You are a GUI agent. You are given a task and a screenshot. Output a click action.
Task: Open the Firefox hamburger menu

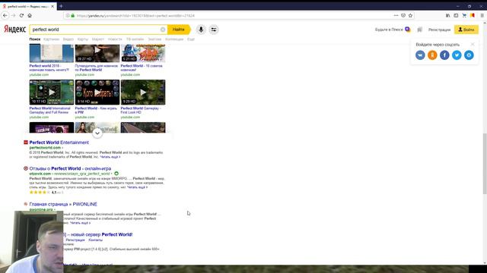click(482, 15)
